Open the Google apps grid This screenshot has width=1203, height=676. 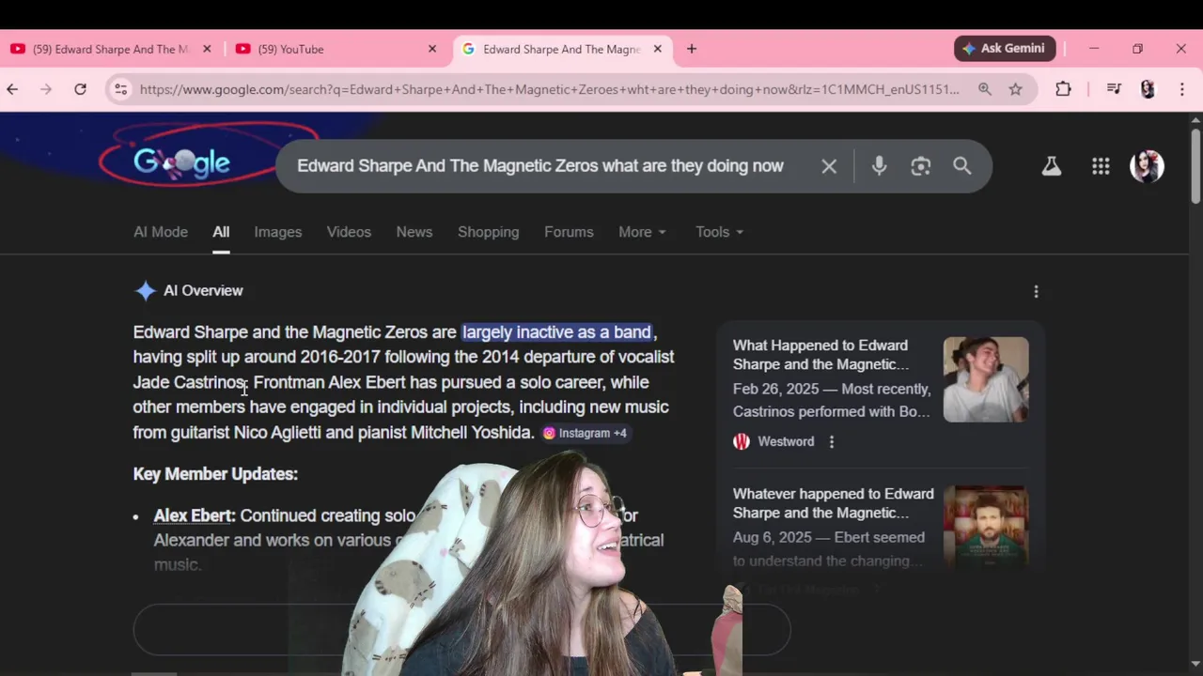(1101, 166)
